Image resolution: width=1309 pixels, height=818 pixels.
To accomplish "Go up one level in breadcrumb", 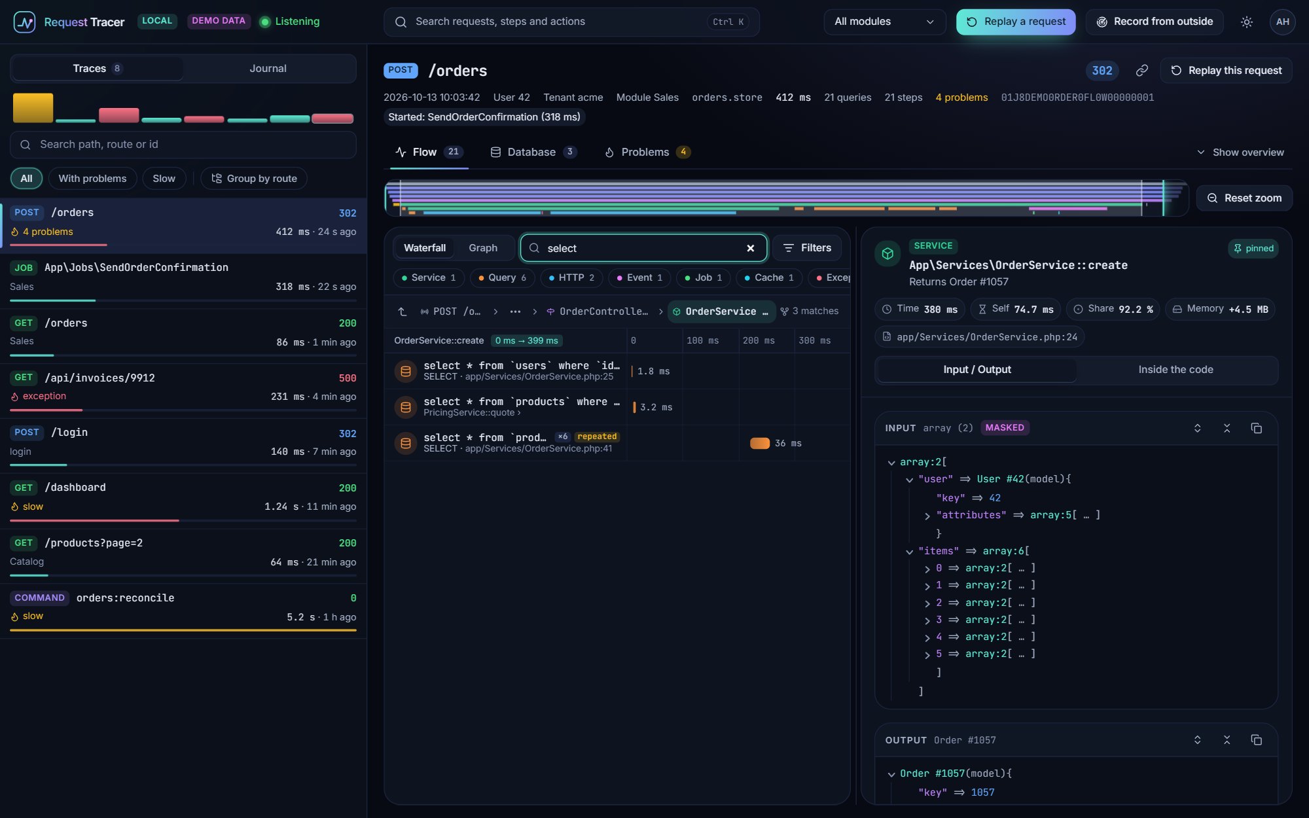I will [403, 311].
